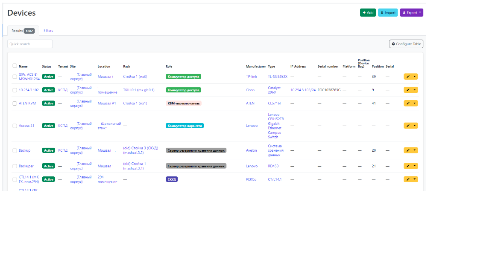Open the Backup device link

tap(24, 150)
